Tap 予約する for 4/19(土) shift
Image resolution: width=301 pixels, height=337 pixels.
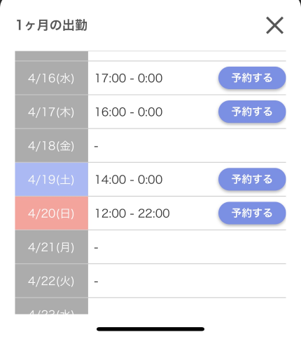point(252,179)
